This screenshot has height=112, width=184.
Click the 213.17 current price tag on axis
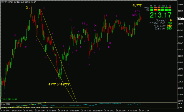[181, 19]
